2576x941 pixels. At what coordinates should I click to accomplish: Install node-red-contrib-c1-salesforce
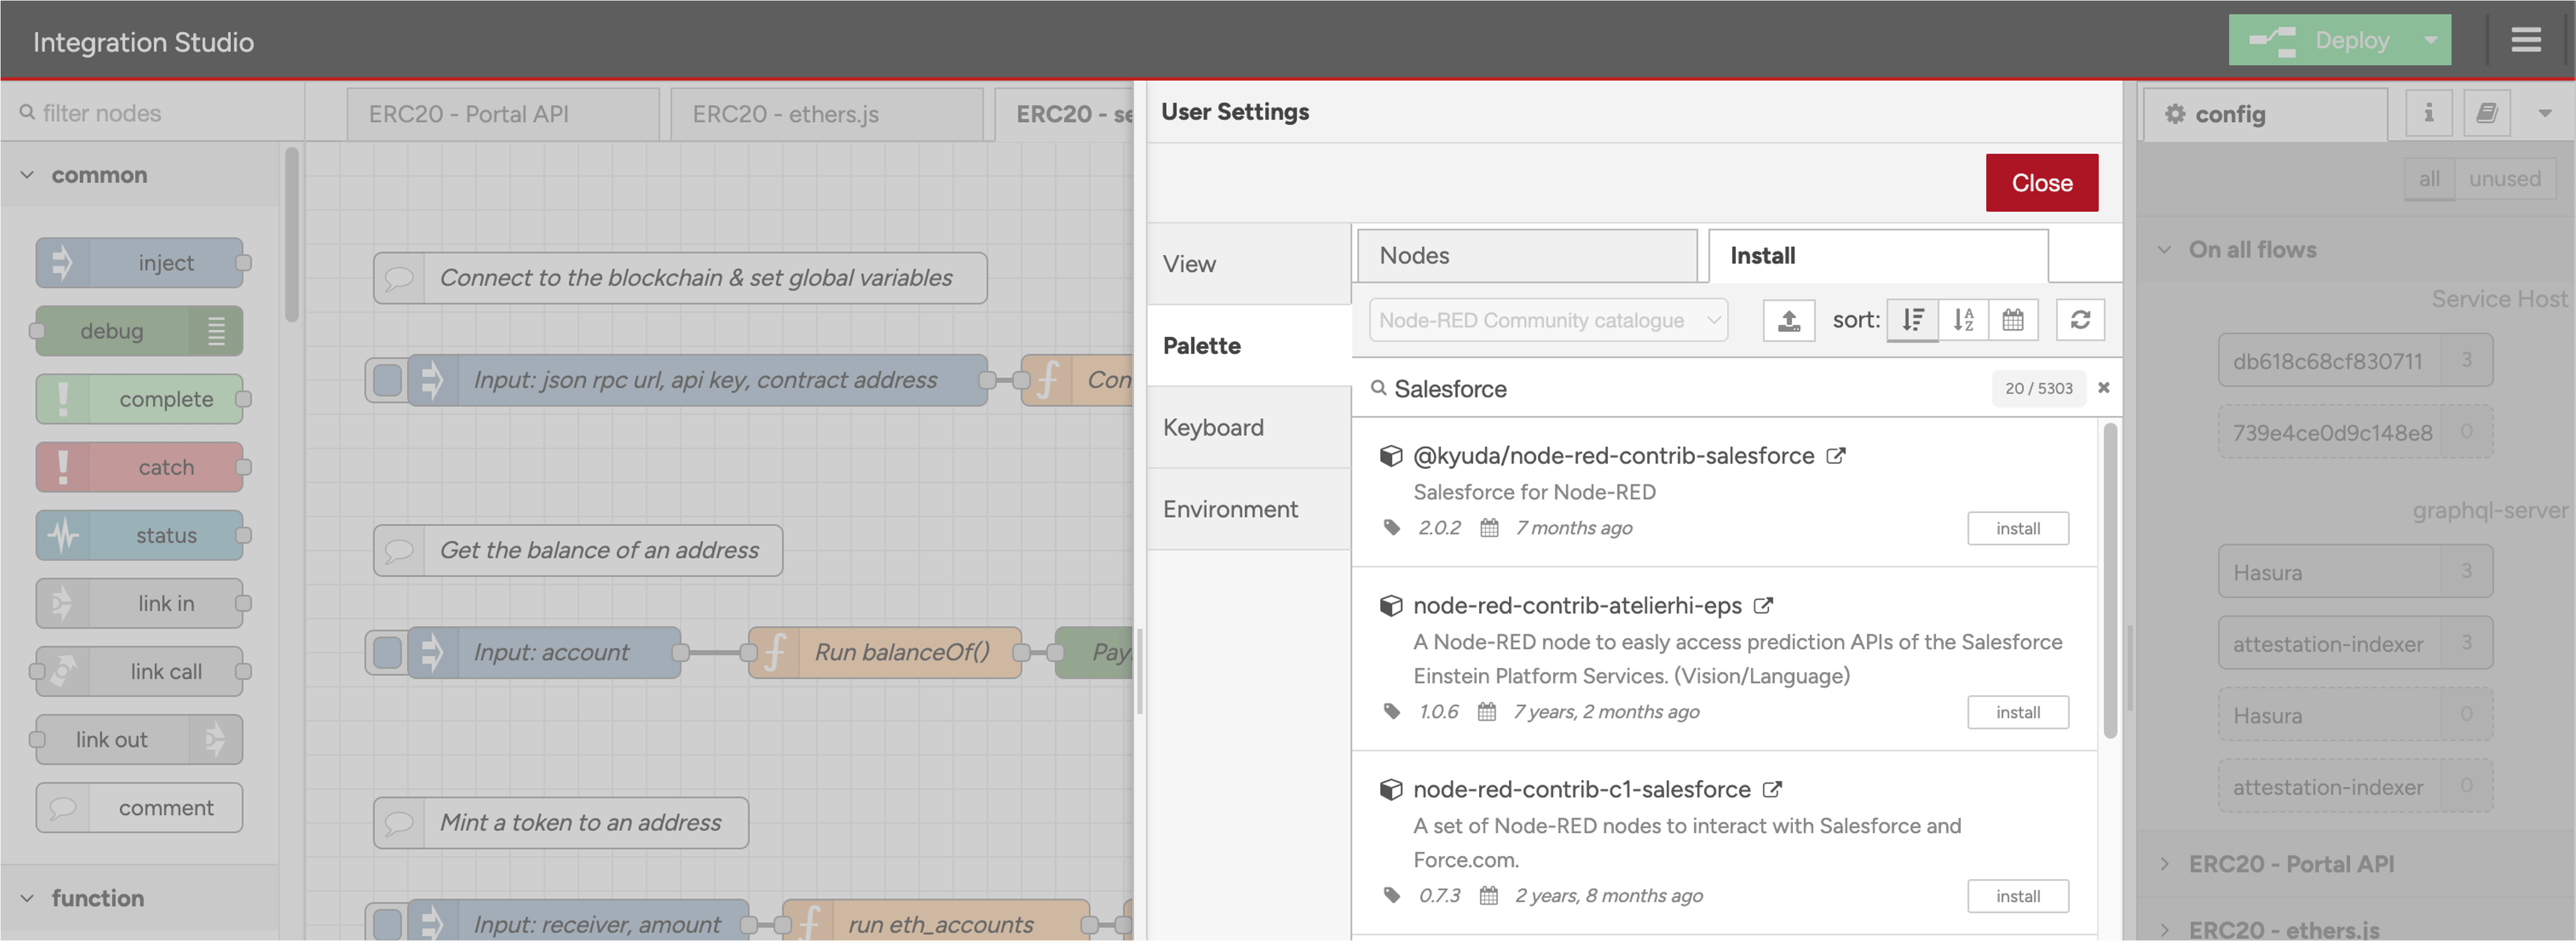[2017, 895]
